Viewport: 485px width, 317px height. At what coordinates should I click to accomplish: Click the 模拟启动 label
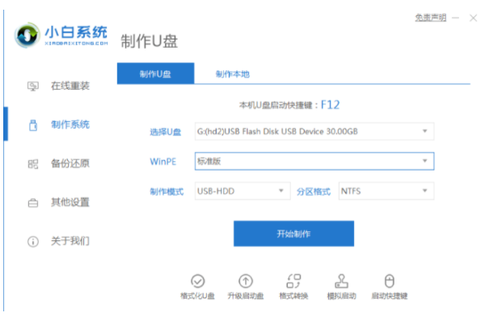pos(341,296)
